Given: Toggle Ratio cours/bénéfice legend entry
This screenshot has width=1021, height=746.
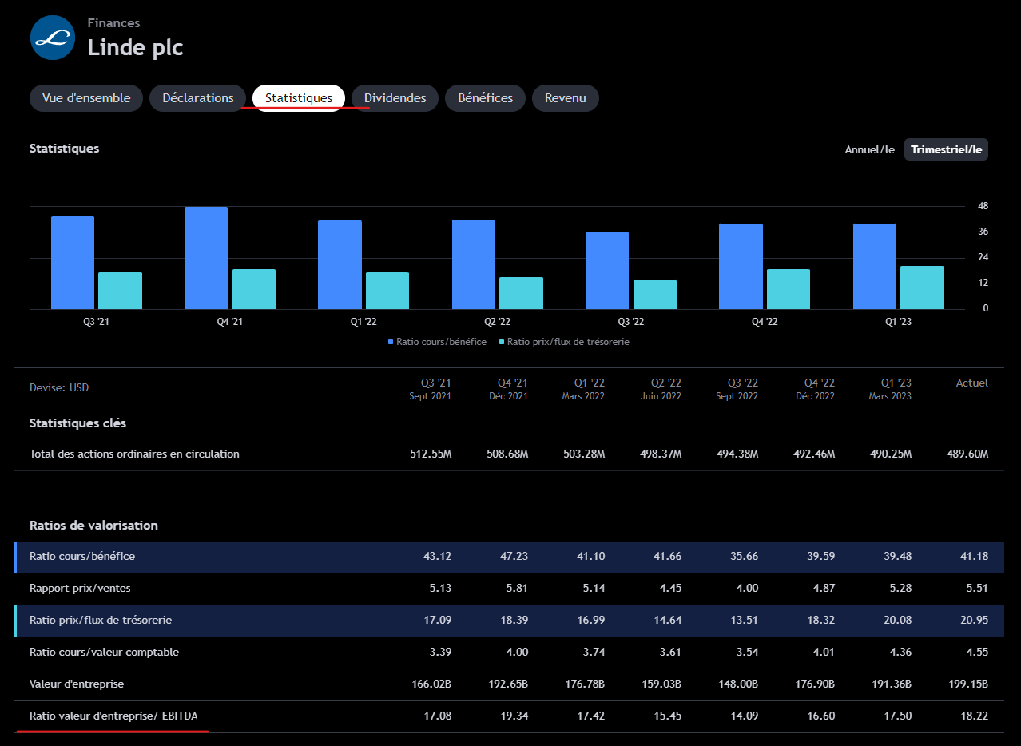Looking at the screenshot, I should click(x=437, y=342).
